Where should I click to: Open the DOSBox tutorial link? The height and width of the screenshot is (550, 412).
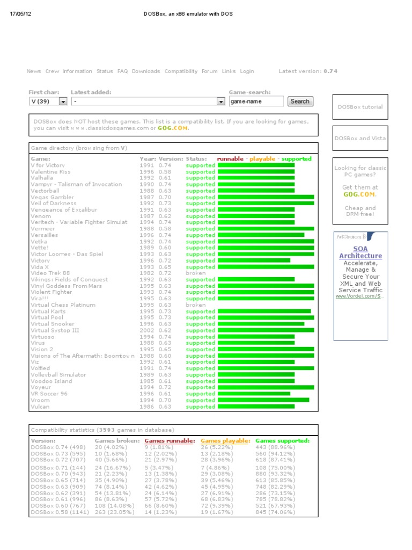point(360,107)
